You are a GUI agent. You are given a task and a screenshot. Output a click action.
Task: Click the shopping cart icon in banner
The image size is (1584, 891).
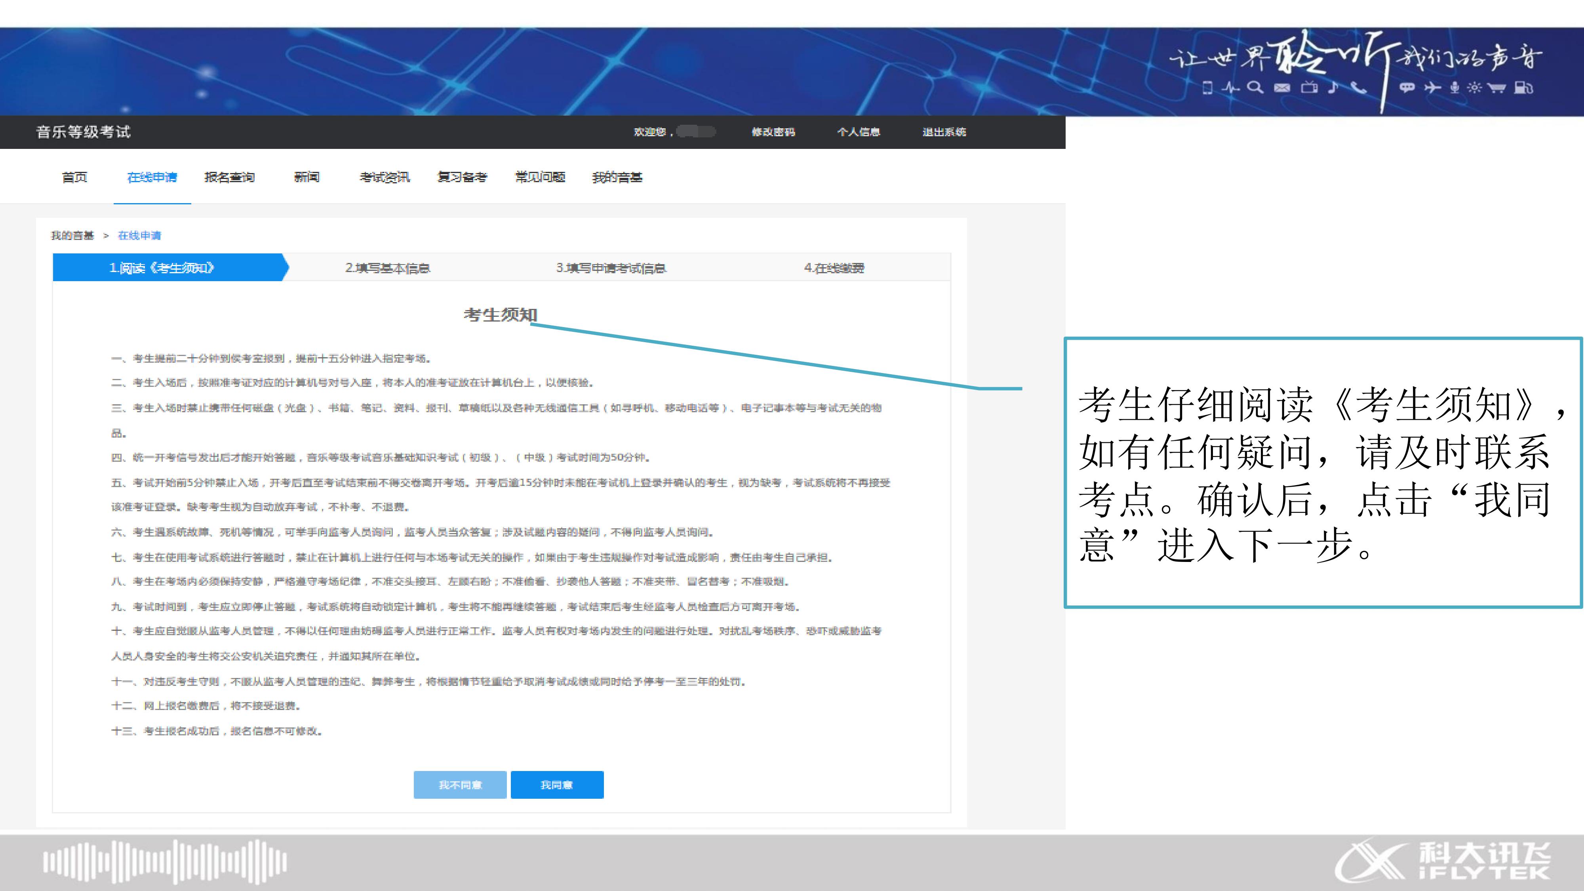[x=1496, y=88]
